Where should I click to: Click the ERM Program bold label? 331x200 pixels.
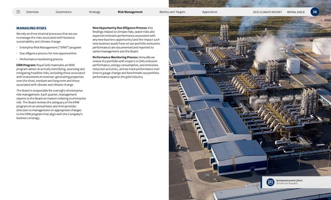[x=26, y=65]
